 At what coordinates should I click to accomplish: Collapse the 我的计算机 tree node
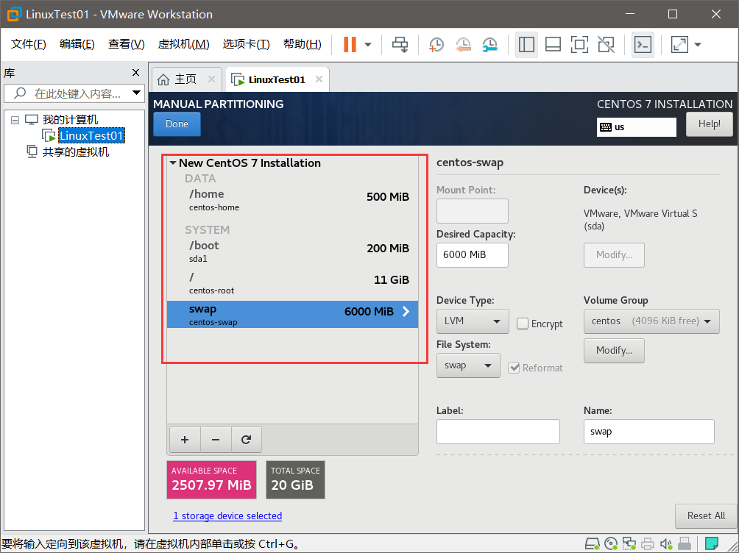(x=15, y=120)
